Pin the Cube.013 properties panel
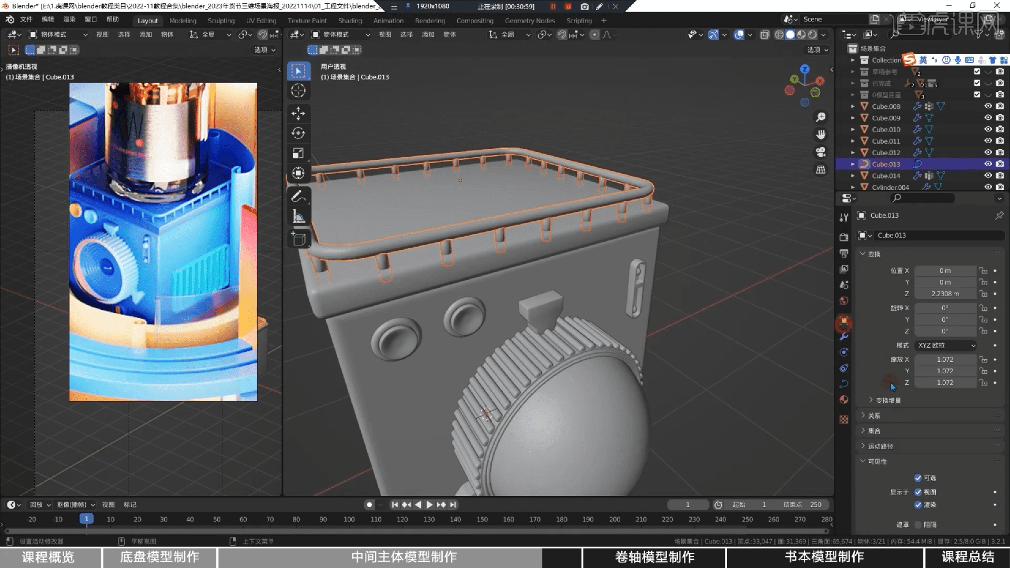 999,215
